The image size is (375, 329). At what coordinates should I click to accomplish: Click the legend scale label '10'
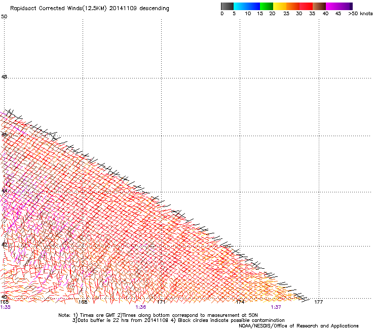point(248,14)
